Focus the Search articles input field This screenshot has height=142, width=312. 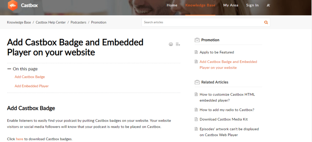[201, 22]
